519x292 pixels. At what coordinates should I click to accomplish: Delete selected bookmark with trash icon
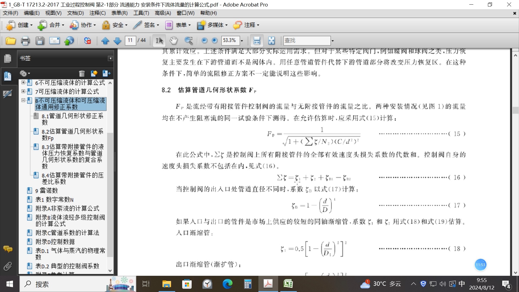point(82,74)
